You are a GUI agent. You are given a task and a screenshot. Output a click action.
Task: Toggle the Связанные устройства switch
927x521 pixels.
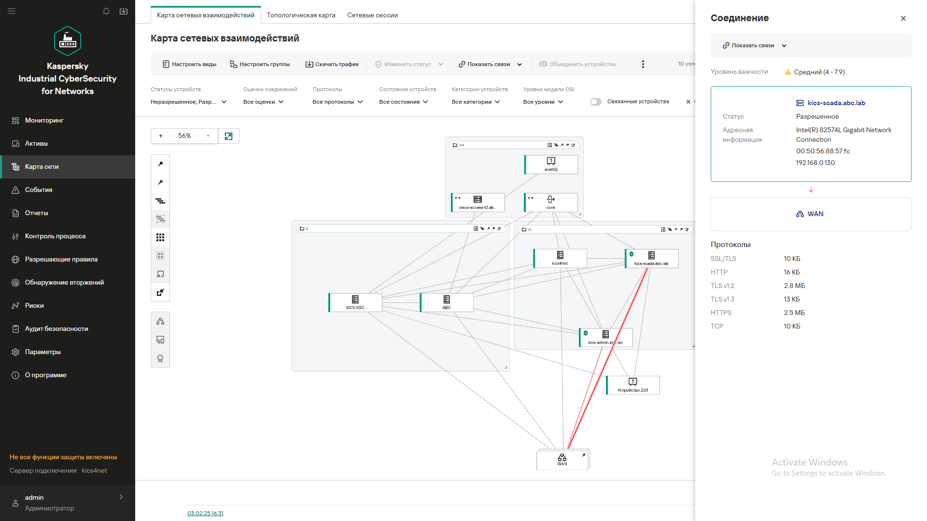coord(596,102)
